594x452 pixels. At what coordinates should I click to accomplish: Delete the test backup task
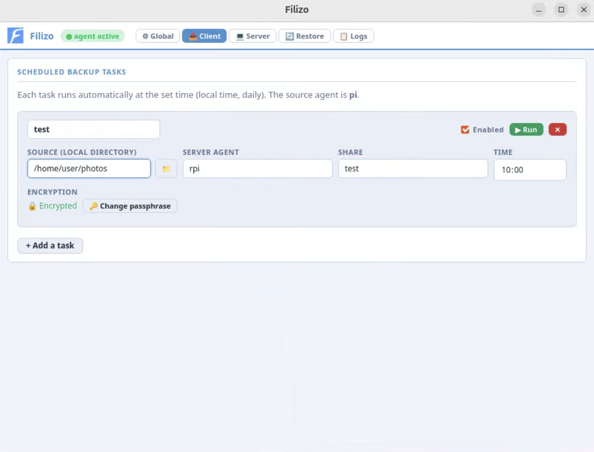coord(557,130)
